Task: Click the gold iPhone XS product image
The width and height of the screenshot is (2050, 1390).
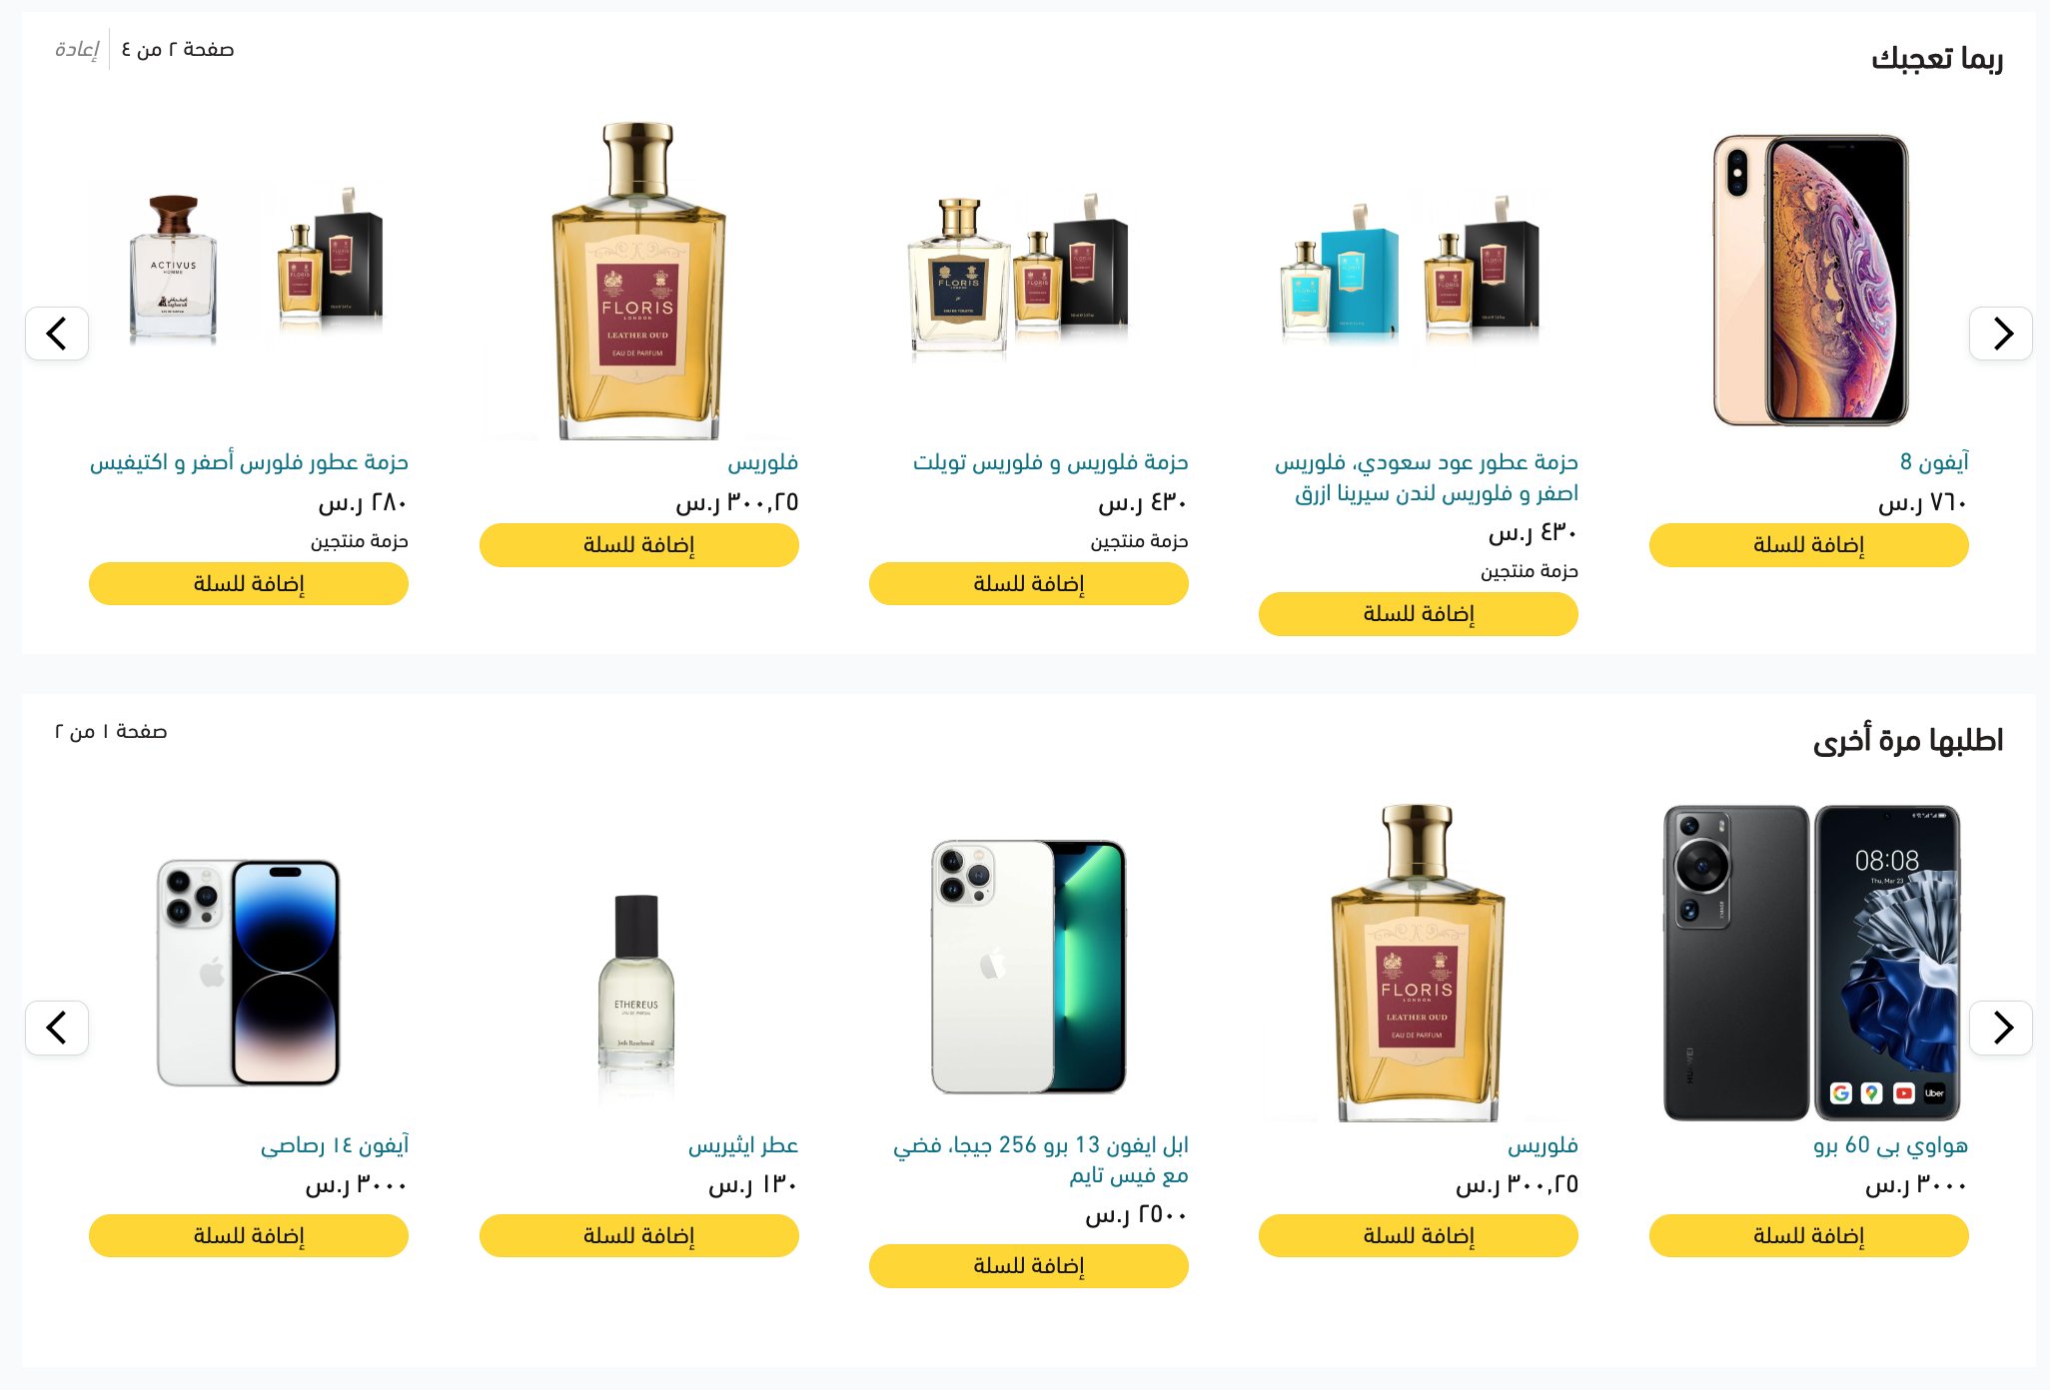Action: click(1809, 281)
